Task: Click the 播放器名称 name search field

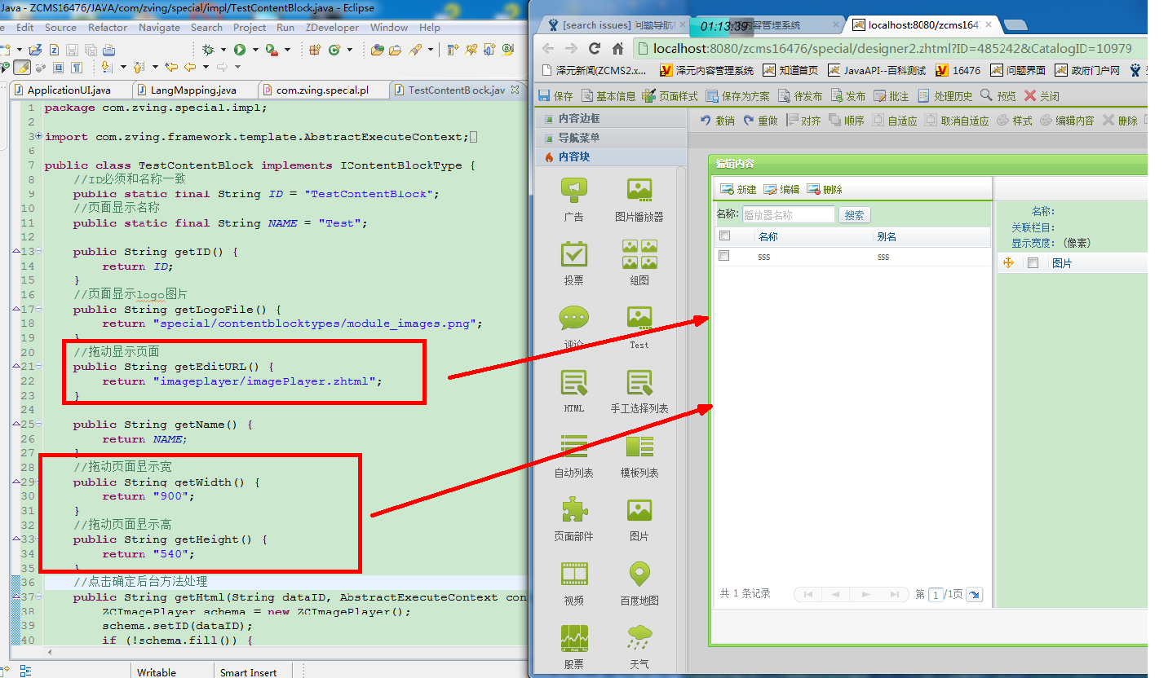Action: point(788,215)
